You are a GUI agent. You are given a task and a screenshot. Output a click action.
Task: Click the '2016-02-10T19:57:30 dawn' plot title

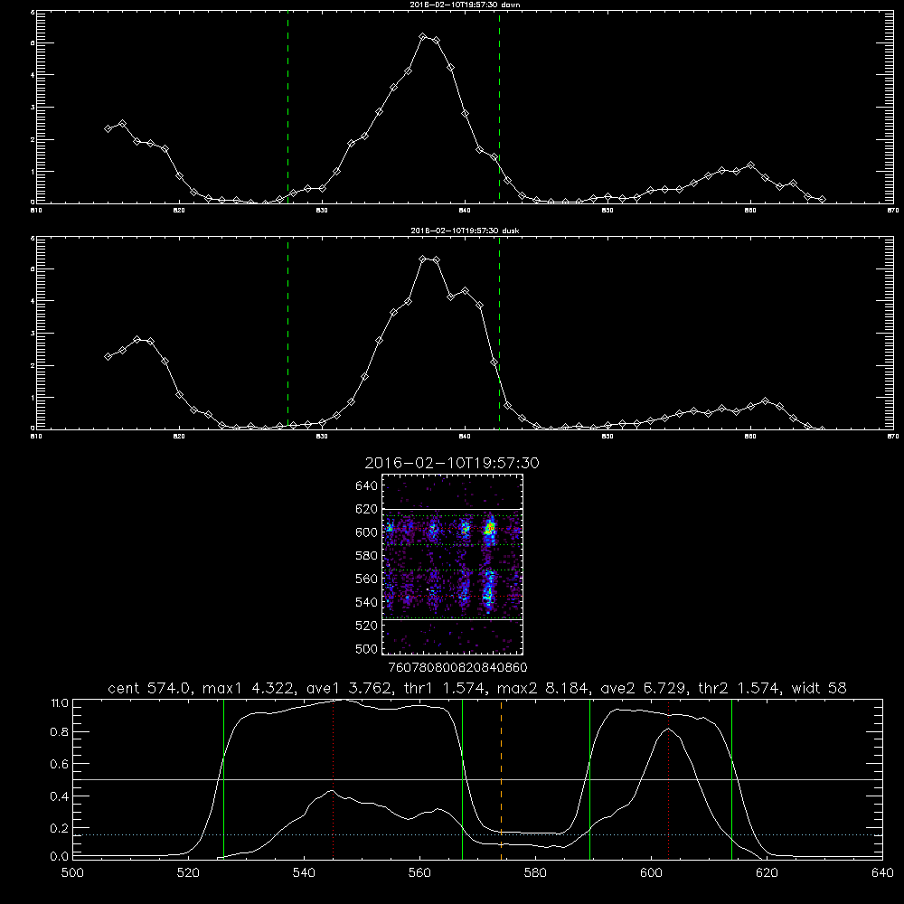pos(465,5)
